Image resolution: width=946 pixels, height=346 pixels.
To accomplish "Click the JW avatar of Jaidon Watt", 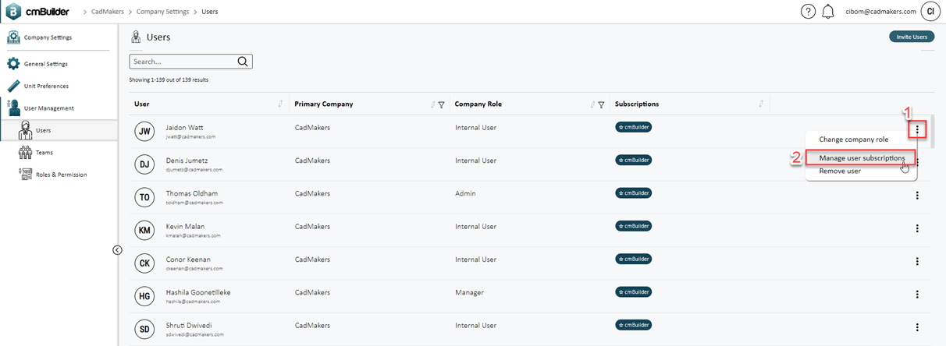I will pyautogui.click(x=144, y=131).
